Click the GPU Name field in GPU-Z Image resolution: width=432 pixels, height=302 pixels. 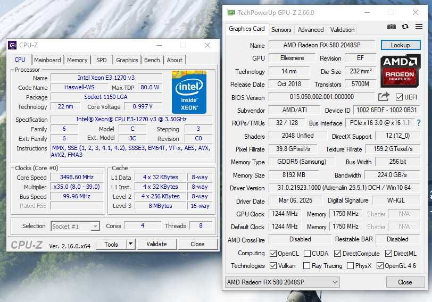point(322,45)
